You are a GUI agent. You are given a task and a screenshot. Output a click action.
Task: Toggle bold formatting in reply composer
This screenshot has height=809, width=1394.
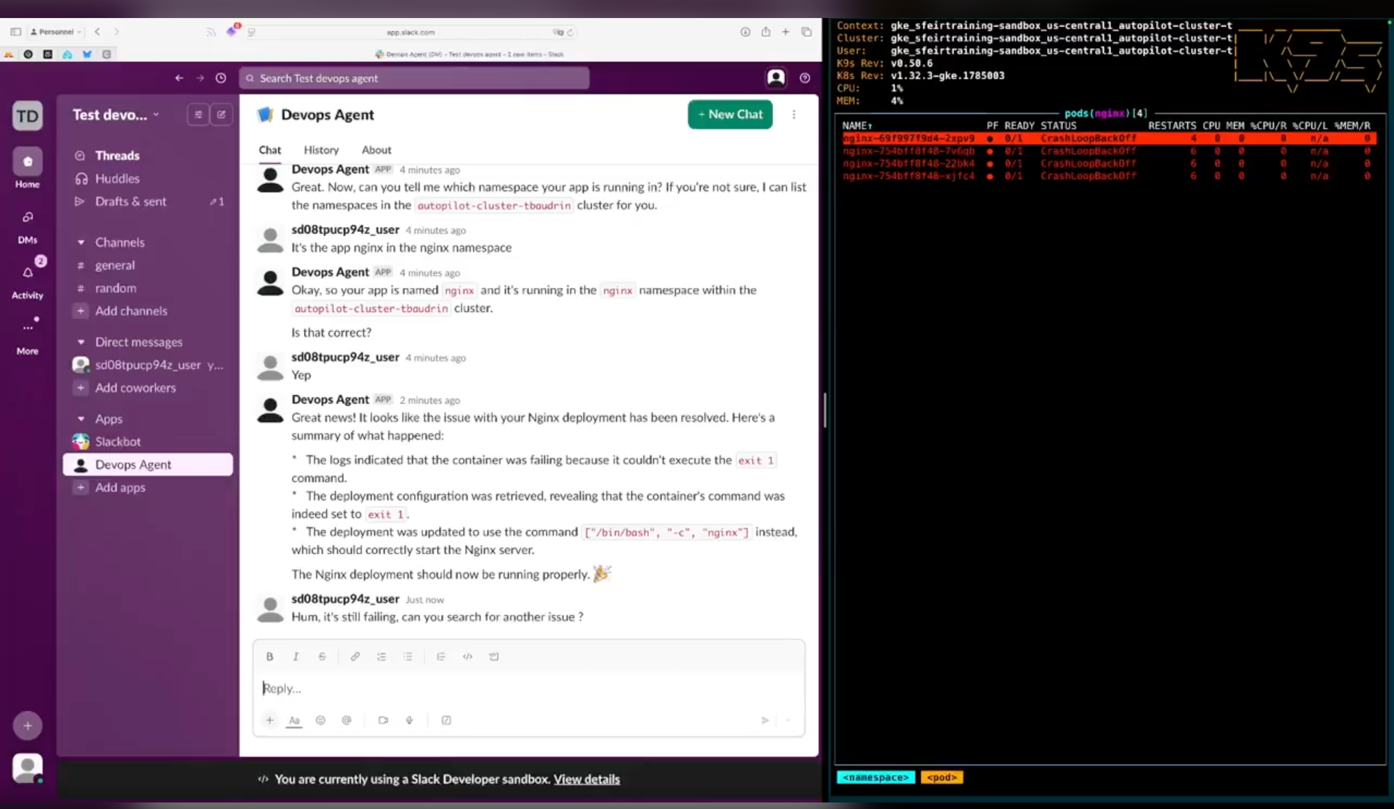(x=270, y=656)
